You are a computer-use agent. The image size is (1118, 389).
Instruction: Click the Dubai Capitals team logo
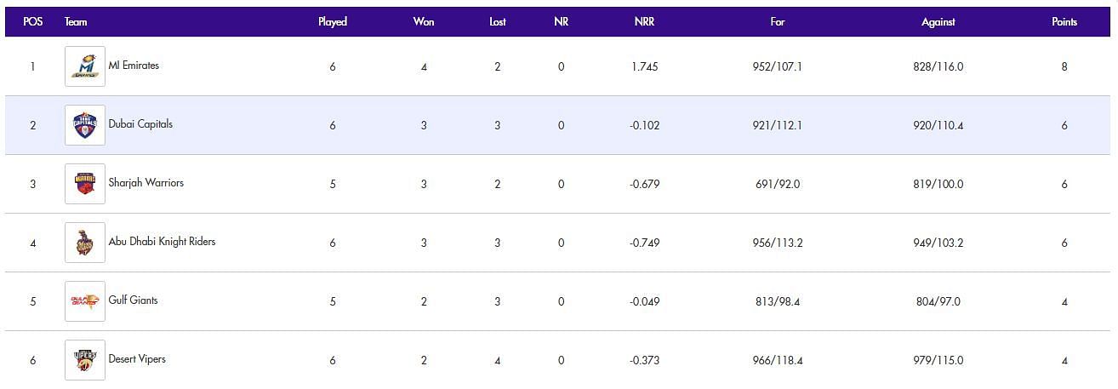click(x=85, y=125)
